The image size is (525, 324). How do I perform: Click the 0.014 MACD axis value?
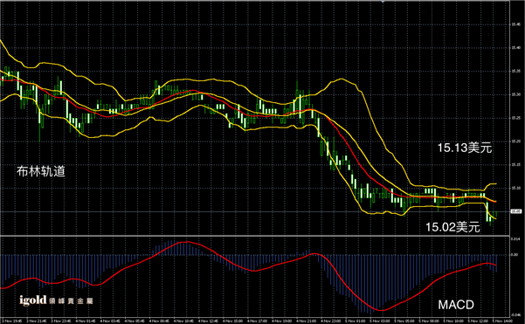(x=515, y=238)
